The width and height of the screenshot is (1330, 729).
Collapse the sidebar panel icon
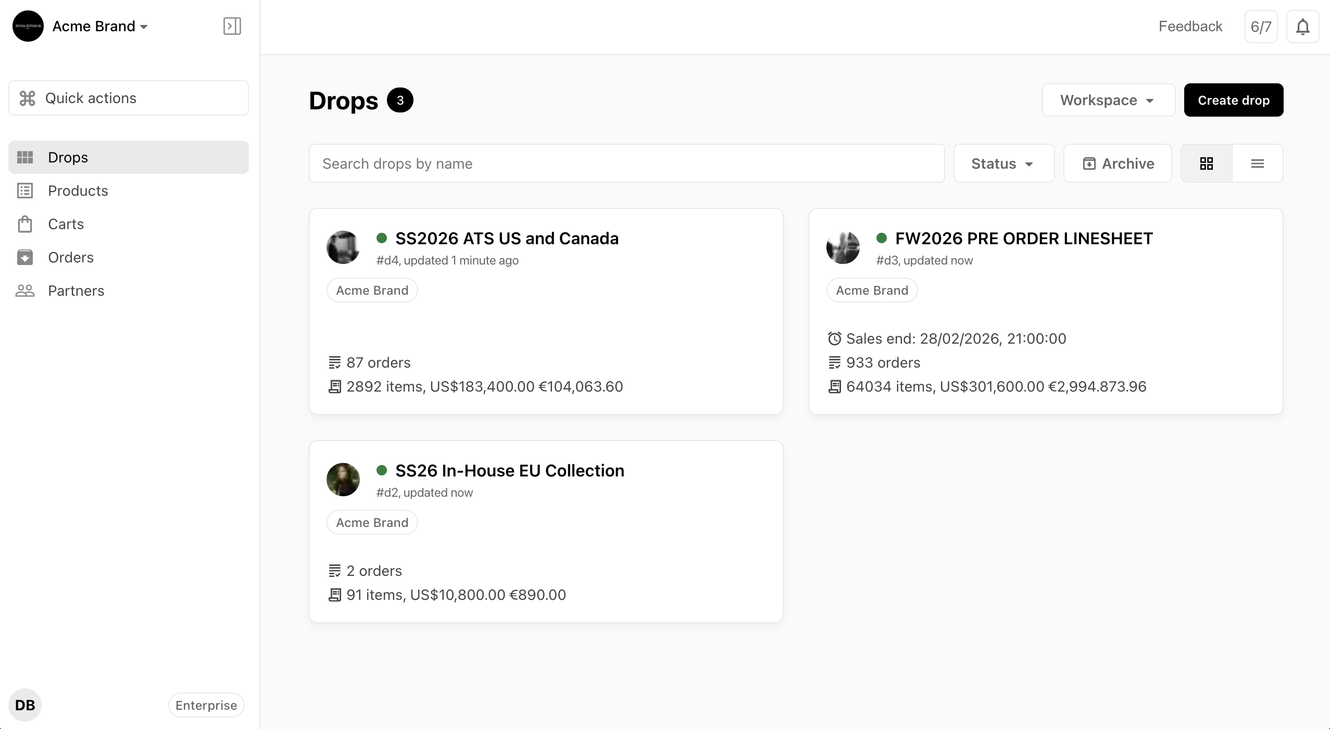(x=232, y=26)
